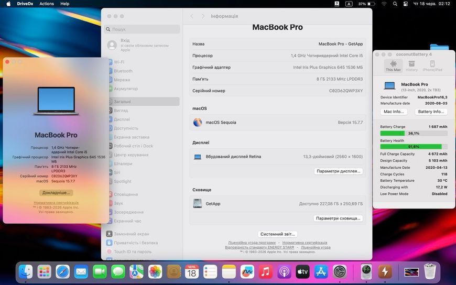The height and width of the screenshot is (285, 456).
Task: Click the Wi-Fi status icon in menu bar
Action: click(384, 4)
